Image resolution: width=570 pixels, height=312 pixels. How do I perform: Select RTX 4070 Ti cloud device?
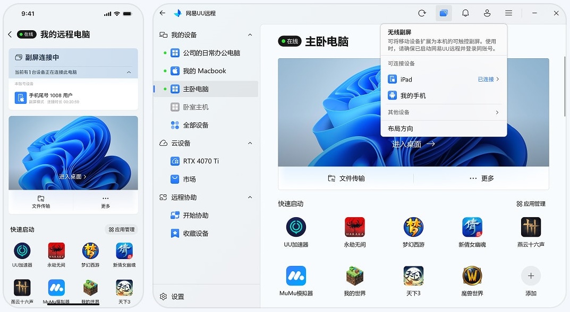click(206, 161)
